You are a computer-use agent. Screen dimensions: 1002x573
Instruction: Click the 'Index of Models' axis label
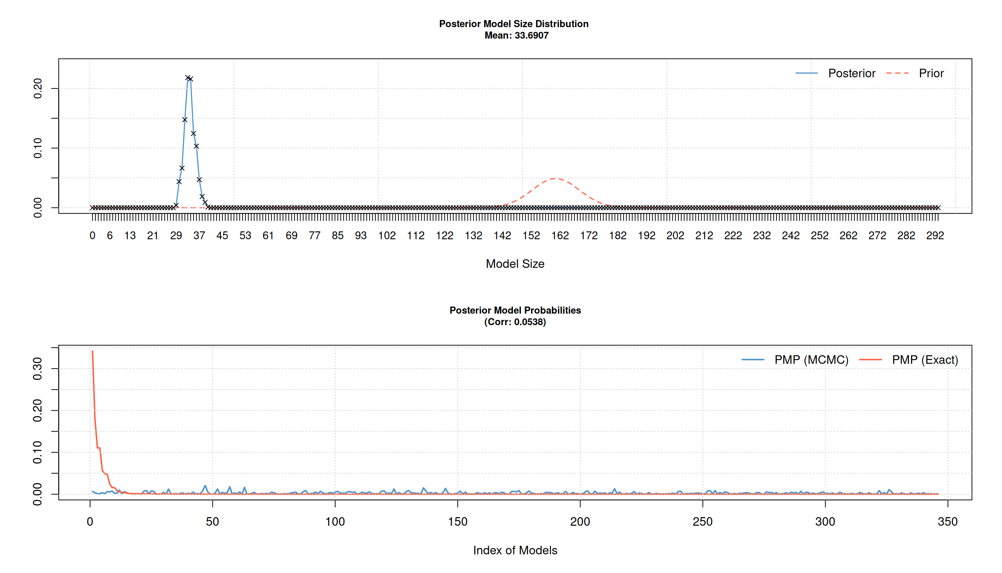(515, 550)
